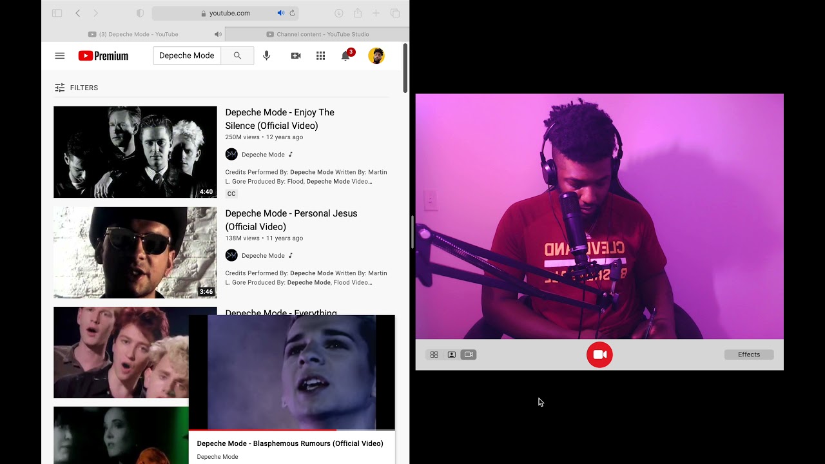This screenshot has width=825, height=464.
Task: Open the Safari privacy report shield
Action: pos(141,13)
